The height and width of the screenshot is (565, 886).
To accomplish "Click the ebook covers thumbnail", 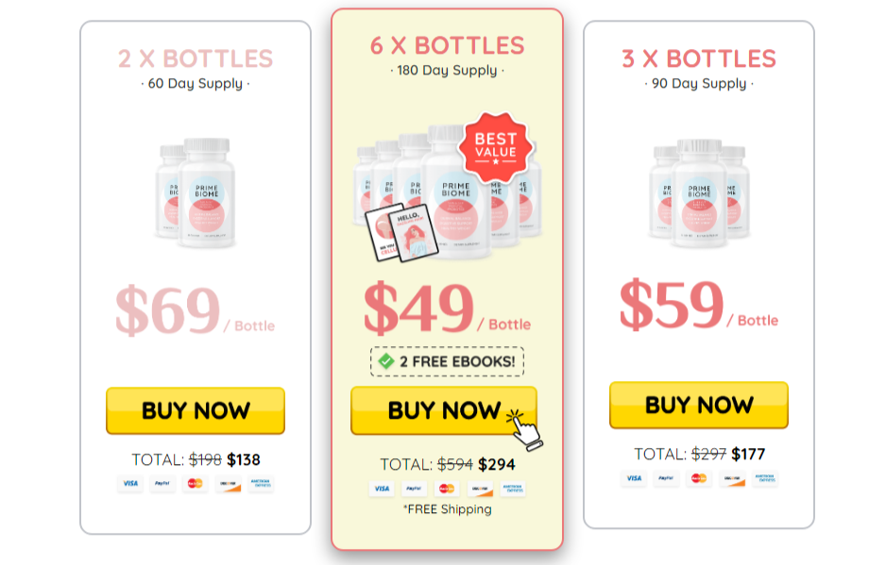I will click(x=401, y=233).
